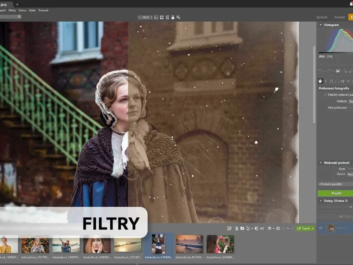Click zoom options icon after lock
This screenshot has width=353, height=265.
178,17
